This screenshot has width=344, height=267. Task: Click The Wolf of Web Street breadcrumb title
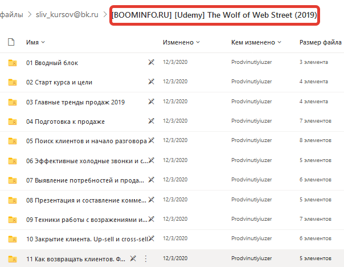pyautogui.click(x=214, y=15)
